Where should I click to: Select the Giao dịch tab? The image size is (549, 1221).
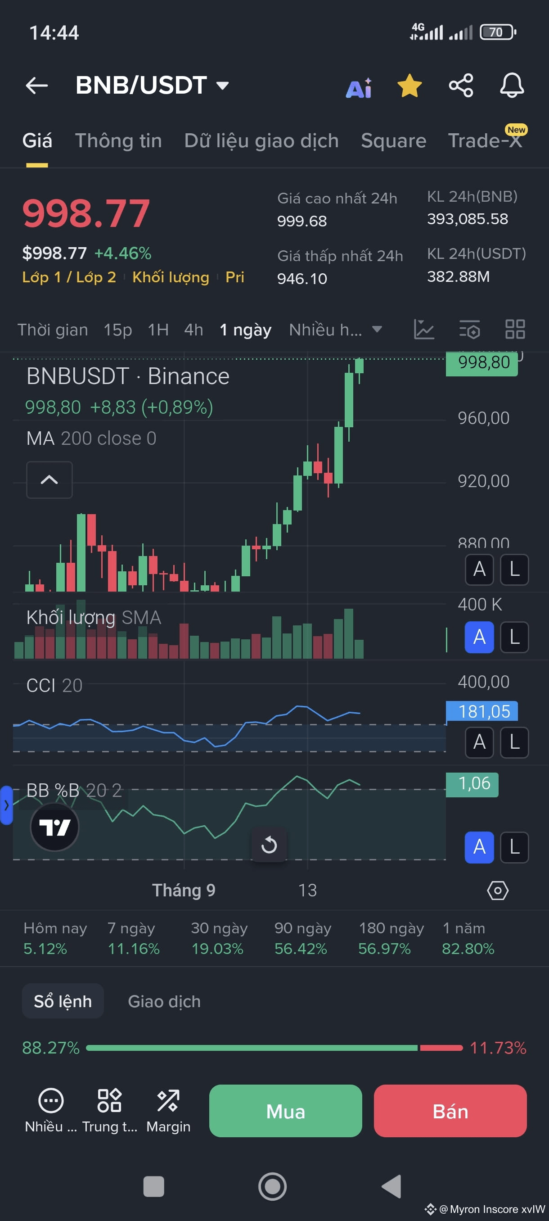click(164, 1001)
